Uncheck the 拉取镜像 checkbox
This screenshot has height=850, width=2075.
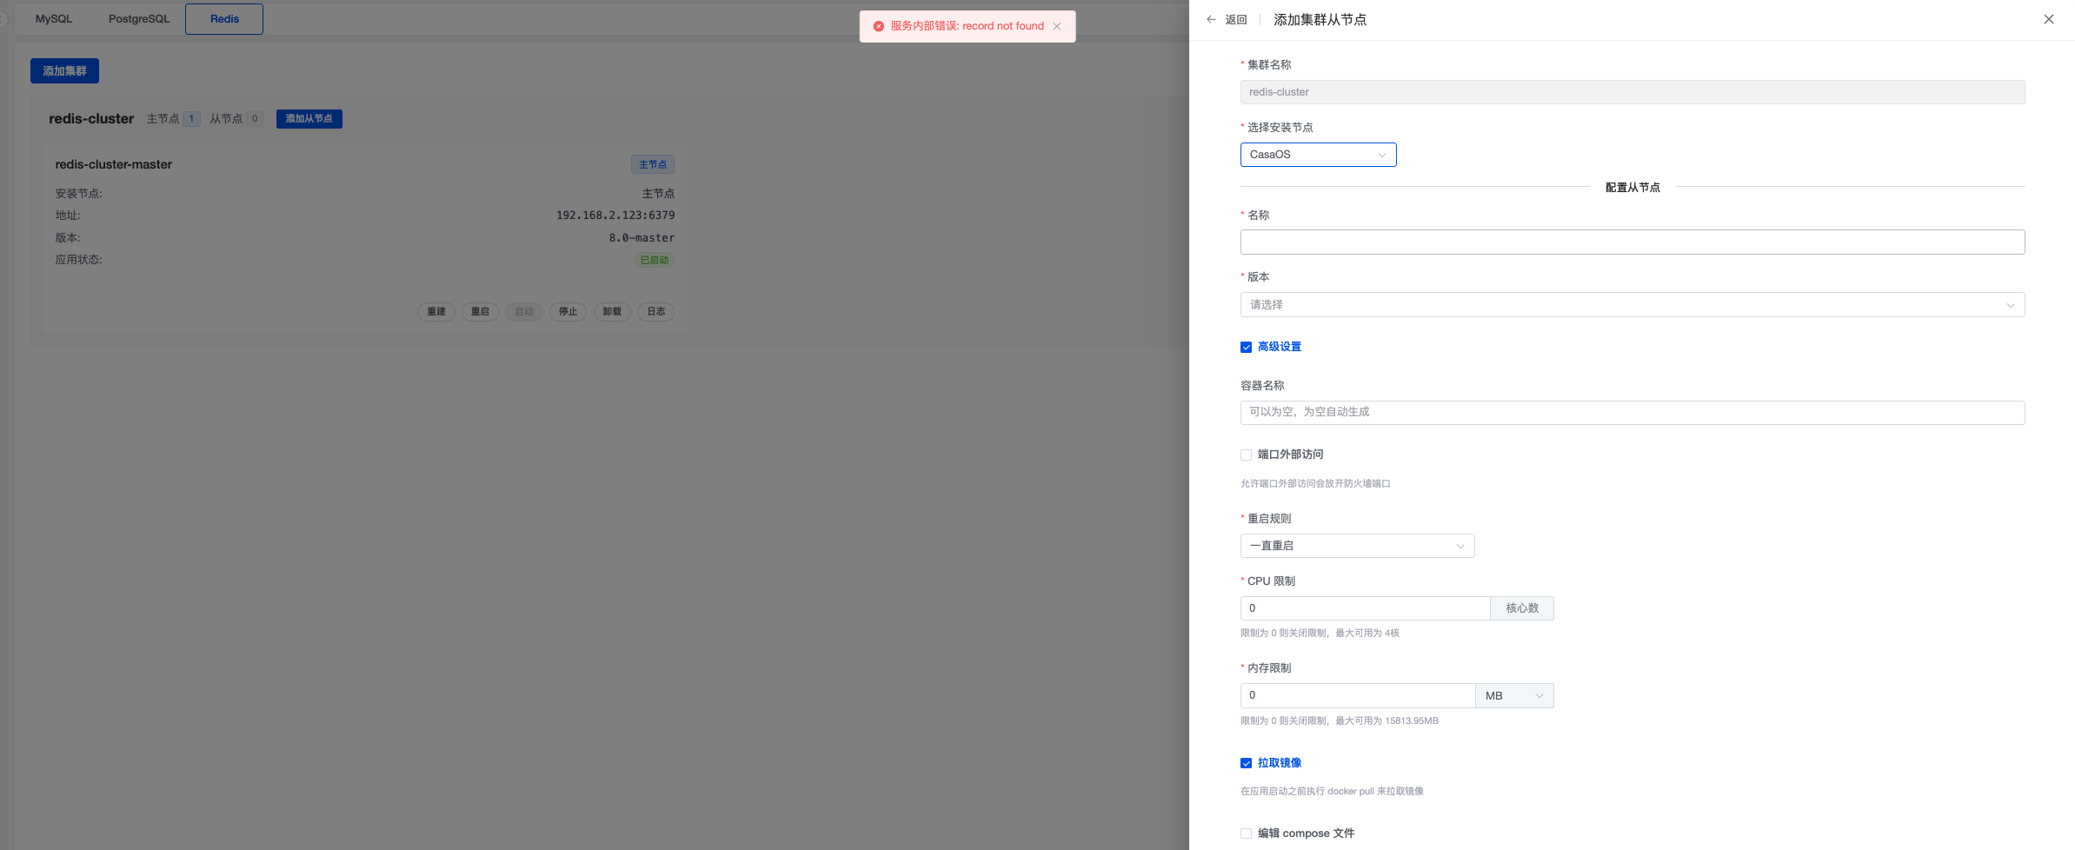[x=1246, y=763]
